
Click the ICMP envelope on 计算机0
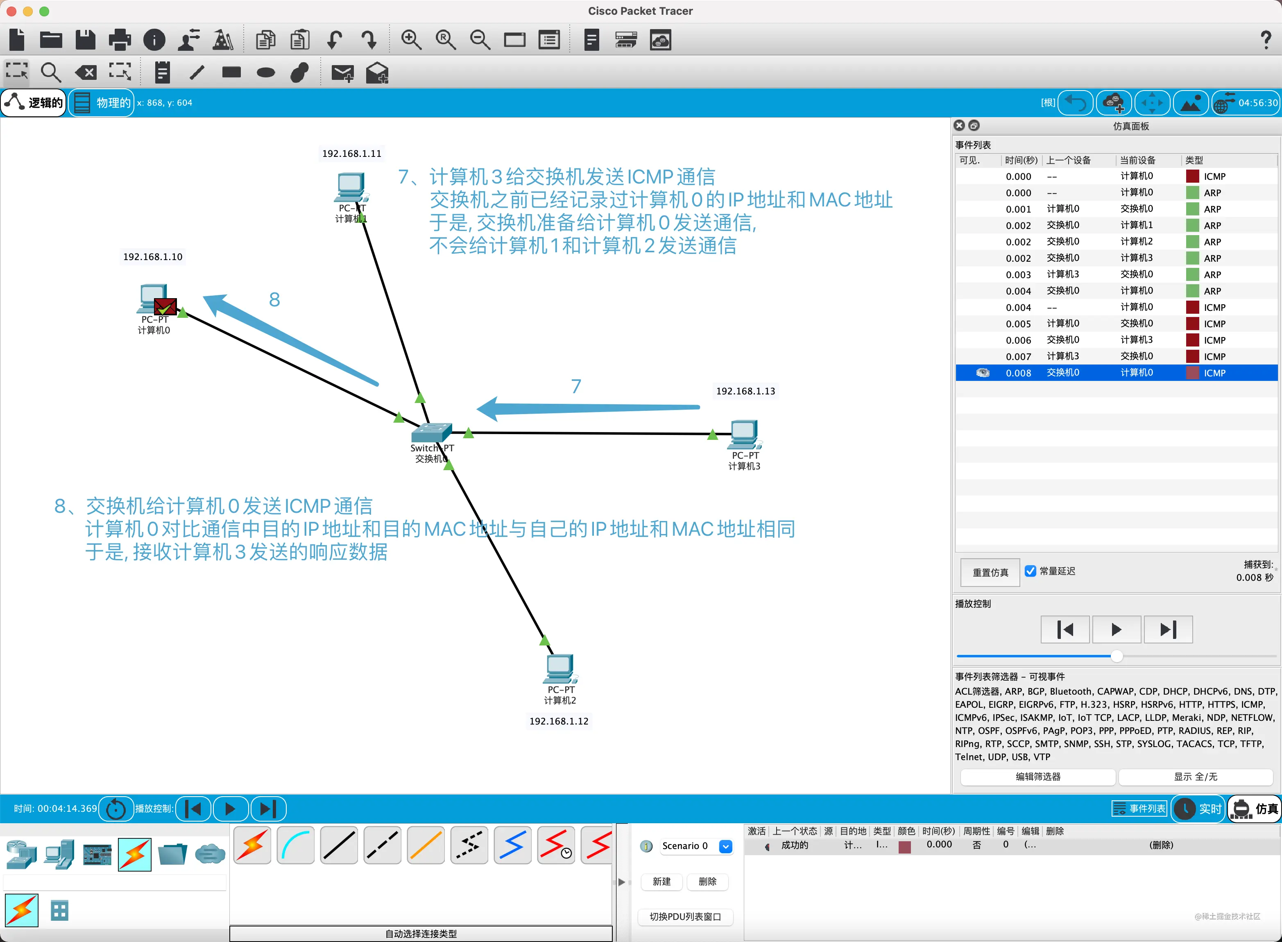165,307
